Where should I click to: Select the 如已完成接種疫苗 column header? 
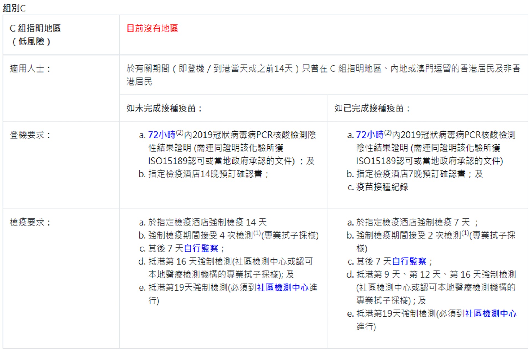pos(372,108)
